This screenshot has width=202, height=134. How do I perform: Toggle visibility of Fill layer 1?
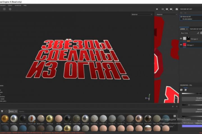coord(181,45)
